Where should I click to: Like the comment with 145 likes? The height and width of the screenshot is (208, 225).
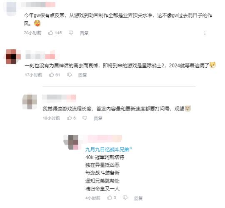click(x=51, y=33)
